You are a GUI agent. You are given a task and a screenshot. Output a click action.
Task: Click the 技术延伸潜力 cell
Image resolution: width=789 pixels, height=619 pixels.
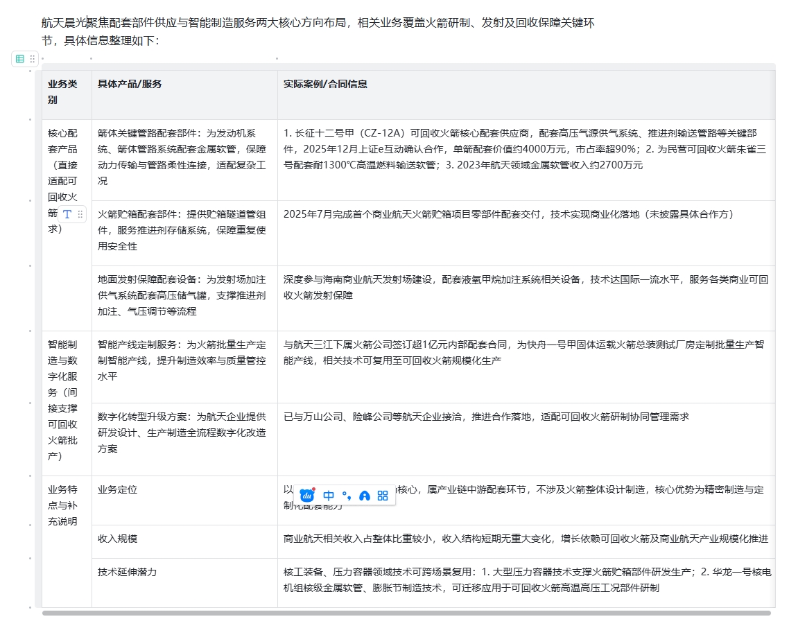184,582
